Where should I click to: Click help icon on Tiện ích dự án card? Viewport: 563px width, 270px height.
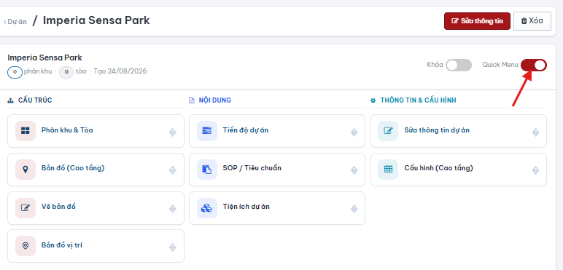[354, 209]
